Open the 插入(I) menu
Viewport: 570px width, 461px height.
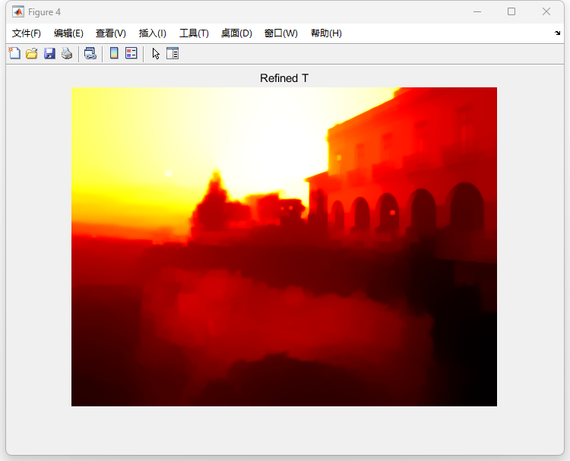pos(152,33)
